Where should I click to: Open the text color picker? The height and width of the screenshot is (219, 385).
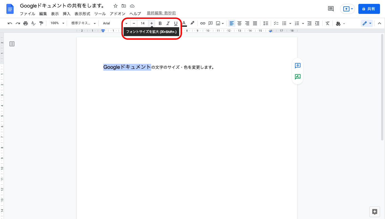pos(184,23)
